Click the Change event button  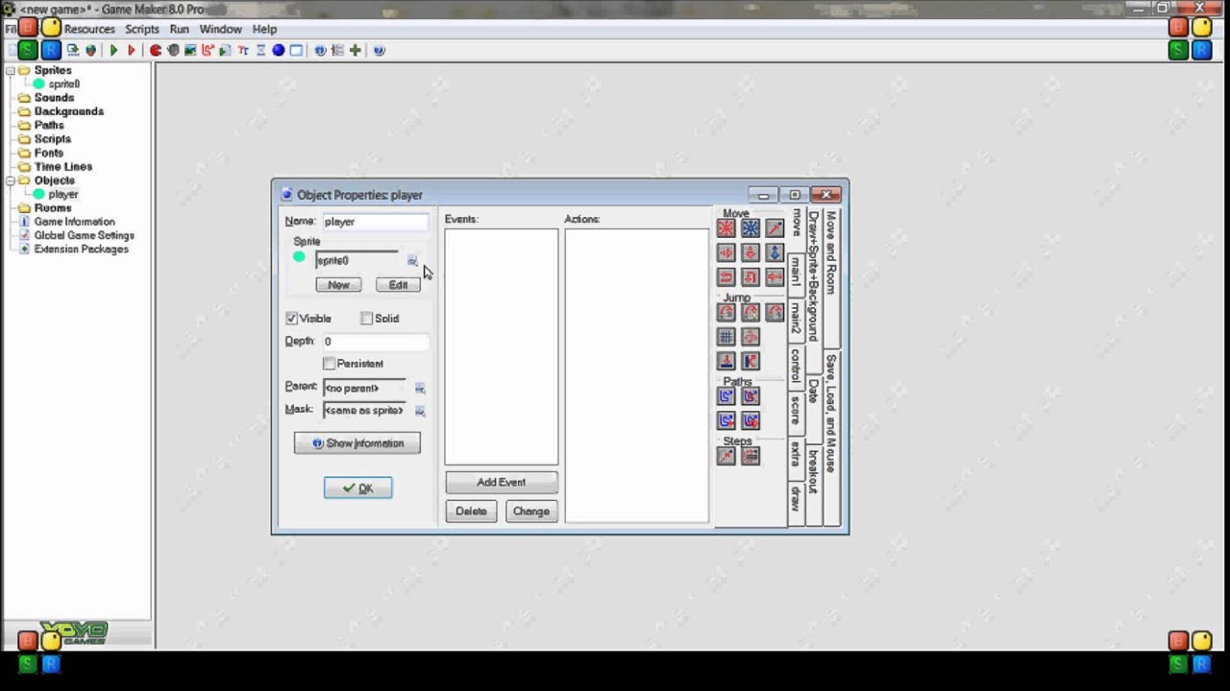pyautogui.click(x=531, y=512)
